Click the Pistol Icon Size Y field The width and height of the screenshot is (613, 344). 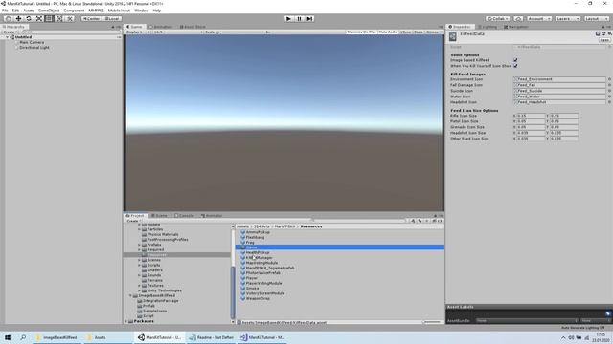coord(564,121)
